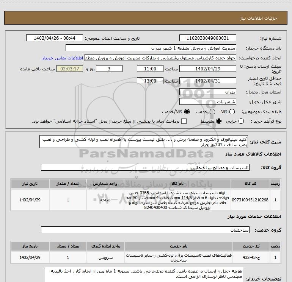The width and height of the screenshot is (292, 282).
Task: Click the remaining time field 02:03:17
Action: 70,69
